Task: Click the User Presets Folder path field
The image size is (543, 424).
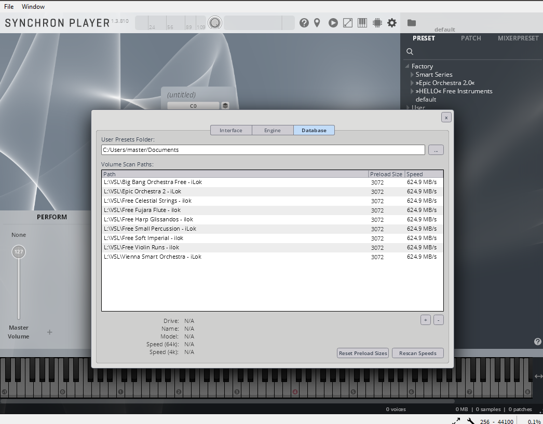Action: [x=263, y=150]
